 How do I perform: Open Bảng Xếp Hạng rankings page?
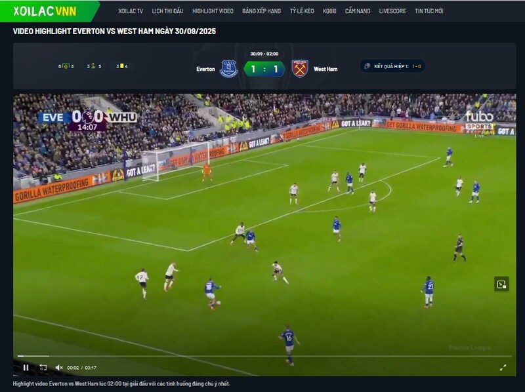click(x=261, y=11)
